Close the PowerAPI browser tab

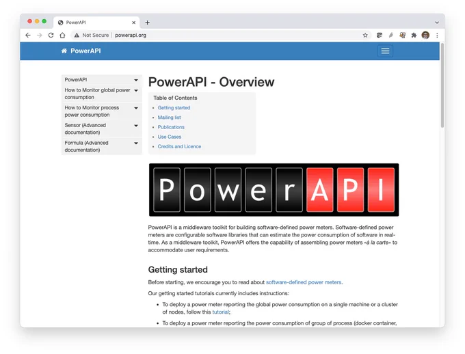(x=134, y=23)
